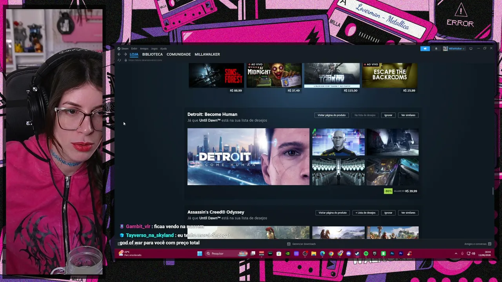Image resolution: width=502 pixels, height=282 pixels.
Task: Click the Steam taskbar icon
Action: pos(357,254)
